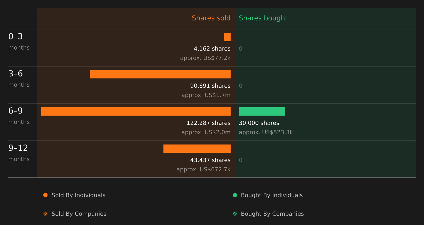
Task: Select the 0–3 months orange sold bar
Action: coord(227,37)
